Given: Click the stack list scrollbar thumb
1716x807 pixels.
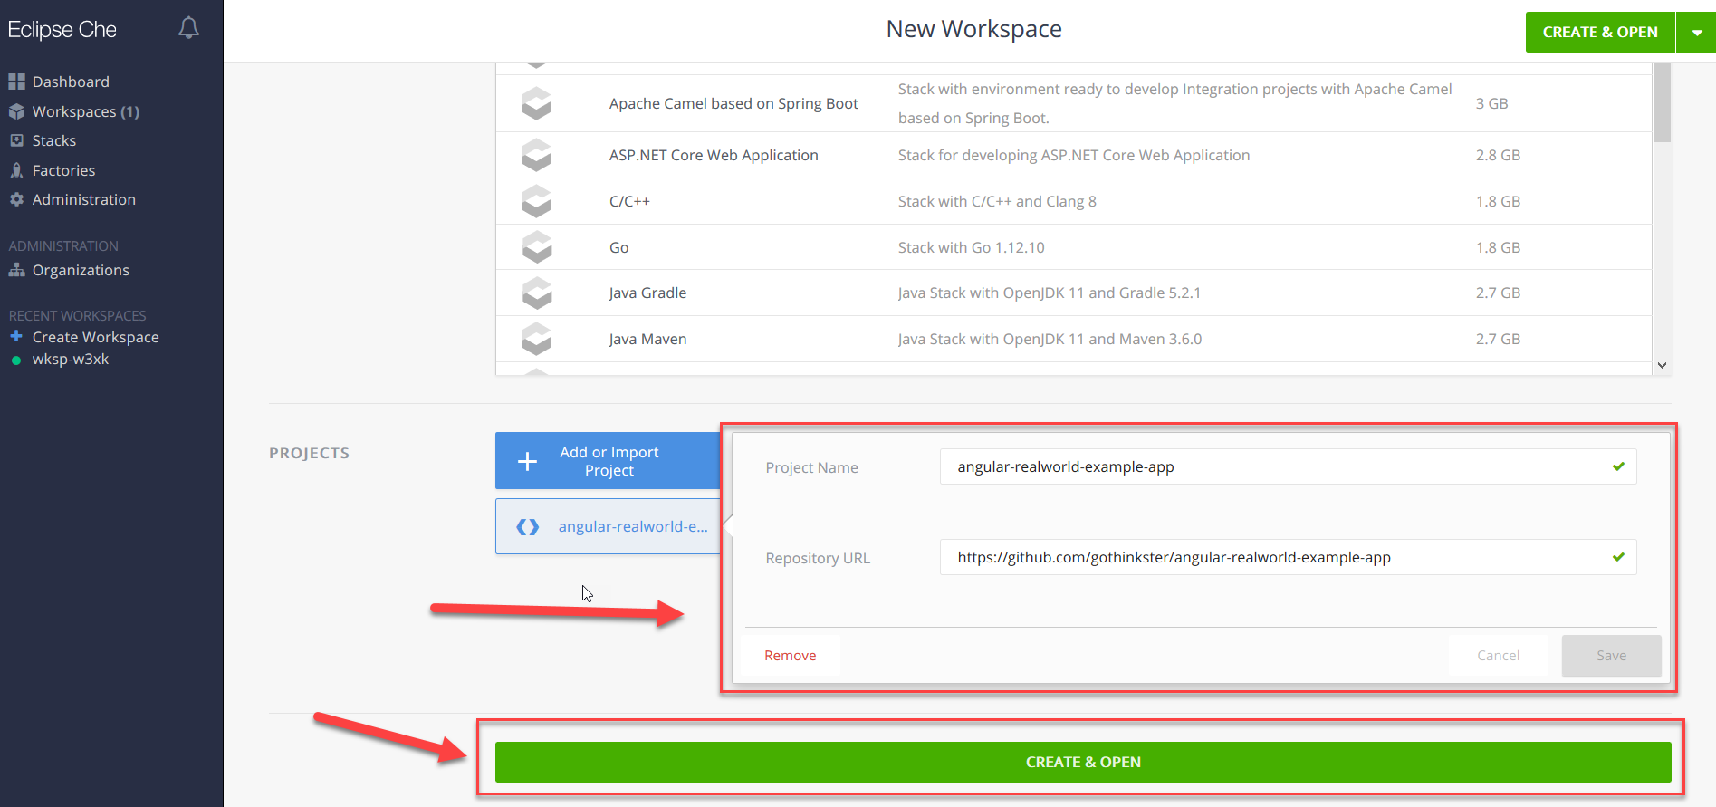Looking at the screenshot, I should [1662, 102].
